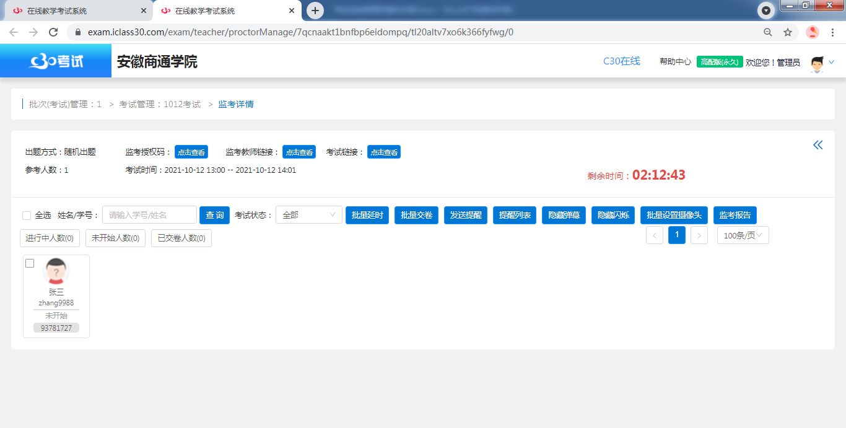Open the 监考报告 button
846x428 pixels.
click(x=735, y=215)
